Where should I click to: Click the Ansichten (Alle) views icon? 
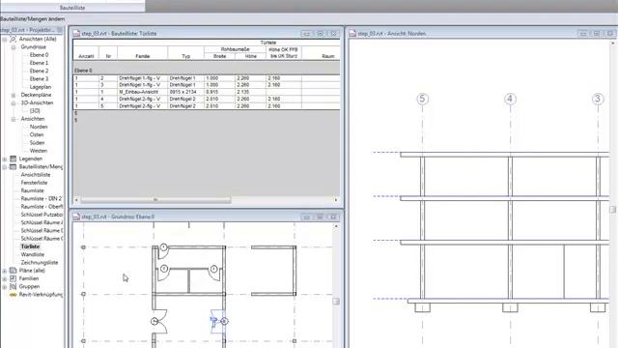click(x=13, y=39)
